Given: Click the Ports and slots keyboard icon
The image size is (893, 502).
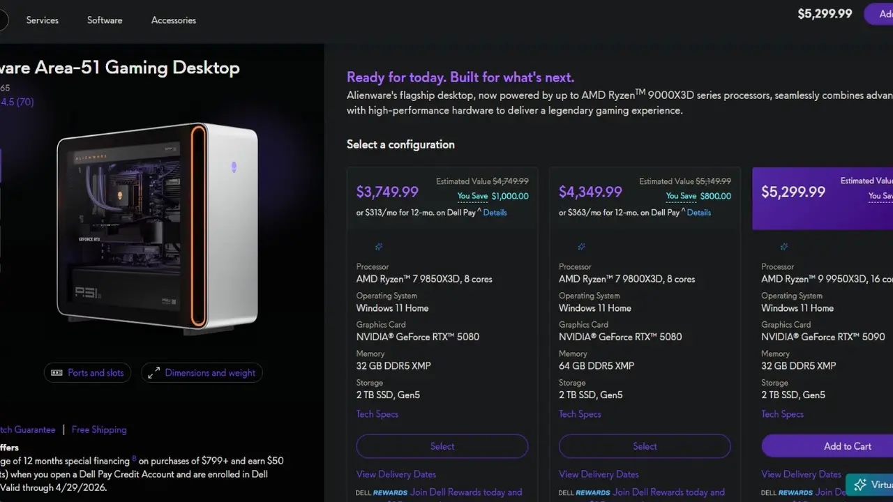Looking at the screenshot, I should (57, 372).
